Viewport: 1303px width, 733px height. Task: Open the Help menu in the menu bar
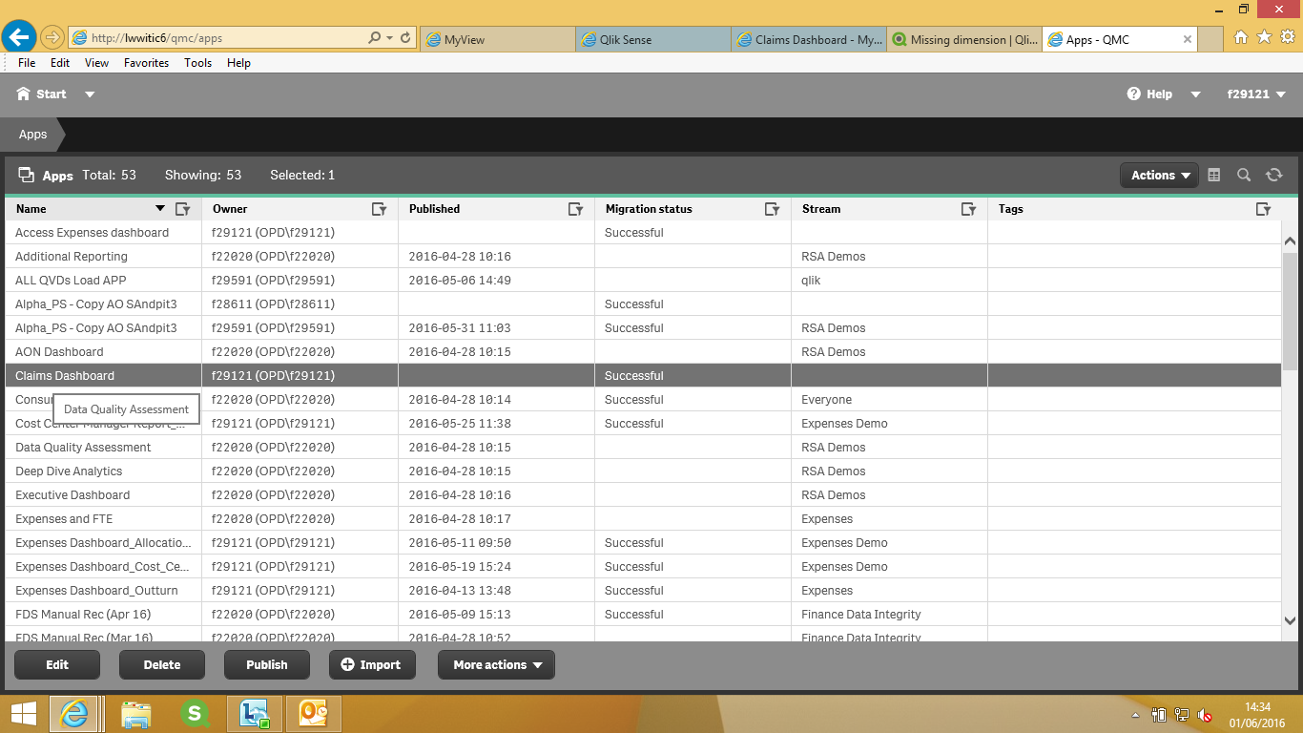pyautogui.click(x=238, y=63)
